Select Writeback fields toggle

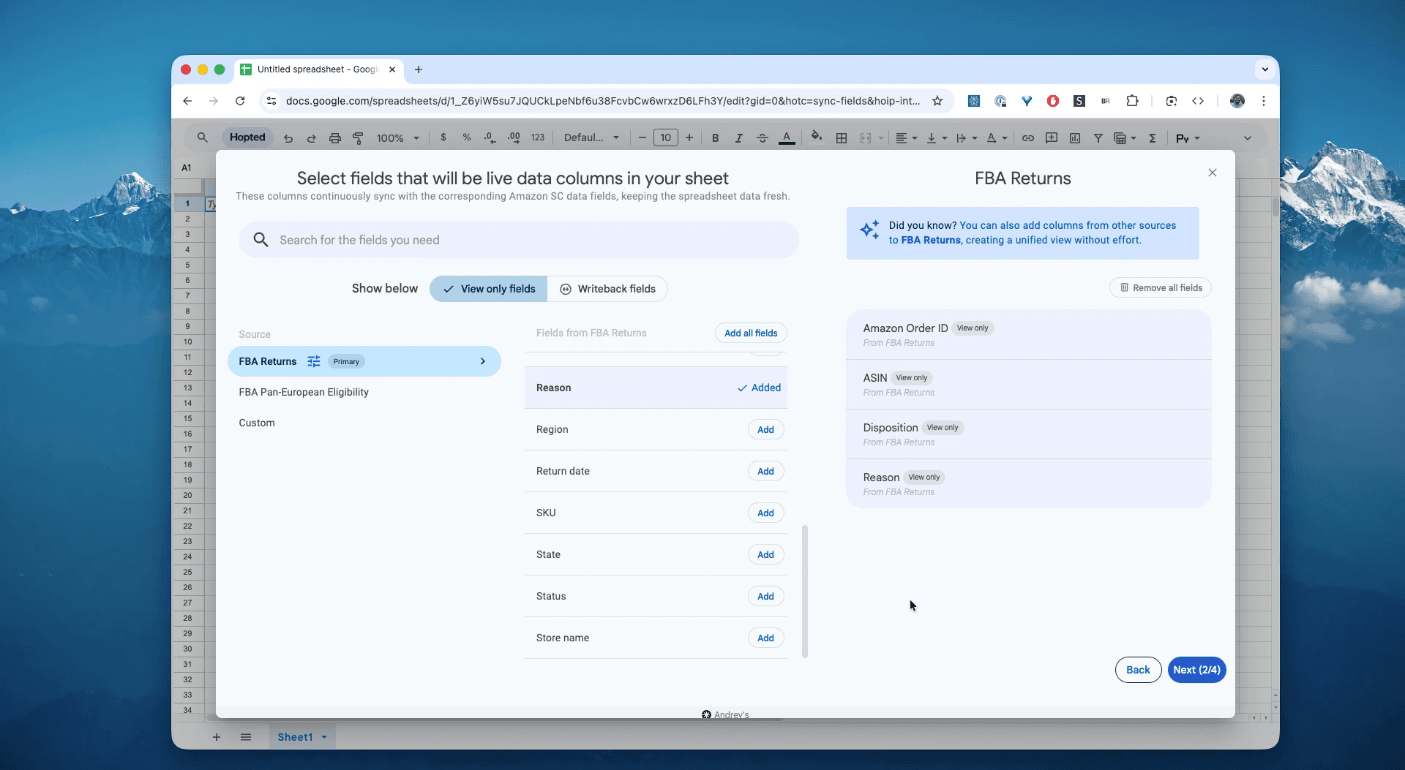coord(607,289)
